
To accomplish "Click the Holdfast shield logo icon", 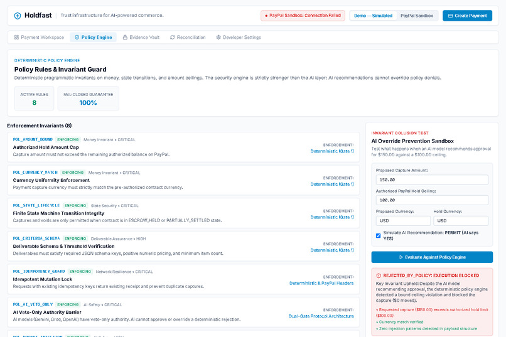I will 18,16.
